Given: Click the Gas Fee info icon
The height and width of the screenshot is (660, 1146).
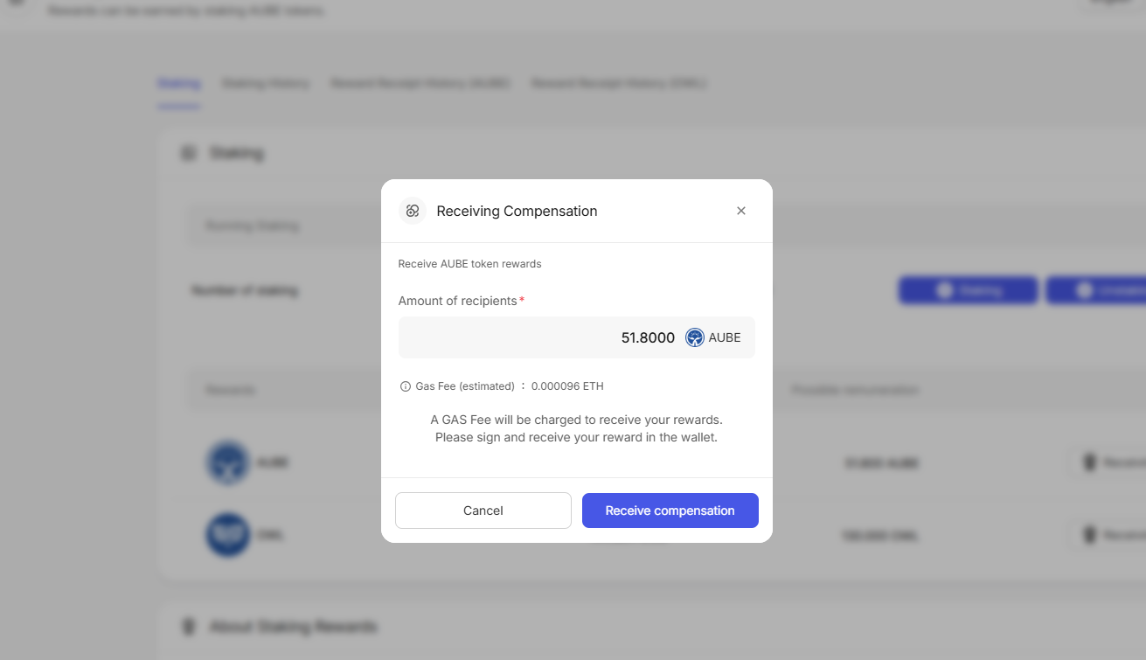Looking at the screenshot, I should [405, 386].
